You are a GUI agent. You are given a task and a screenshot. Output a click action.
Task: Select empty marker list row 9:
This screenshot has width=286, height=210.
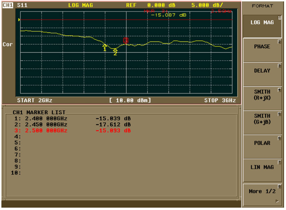coord(18,167)
